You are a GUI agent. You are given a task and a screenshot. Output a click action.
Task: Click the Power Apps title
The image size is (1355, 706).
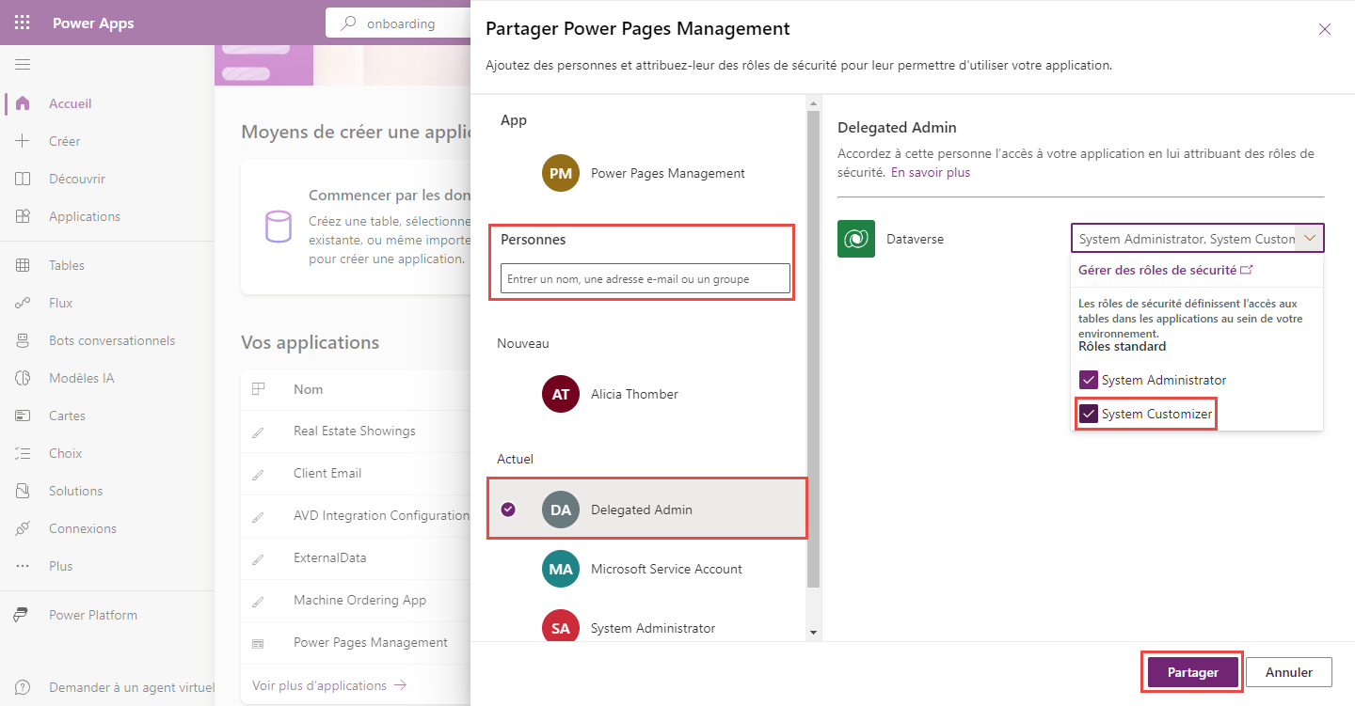[93, 24]
